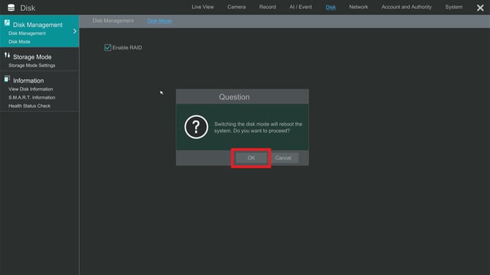
Task: Open Storage Mode Settings link
Action: point(32,65)
